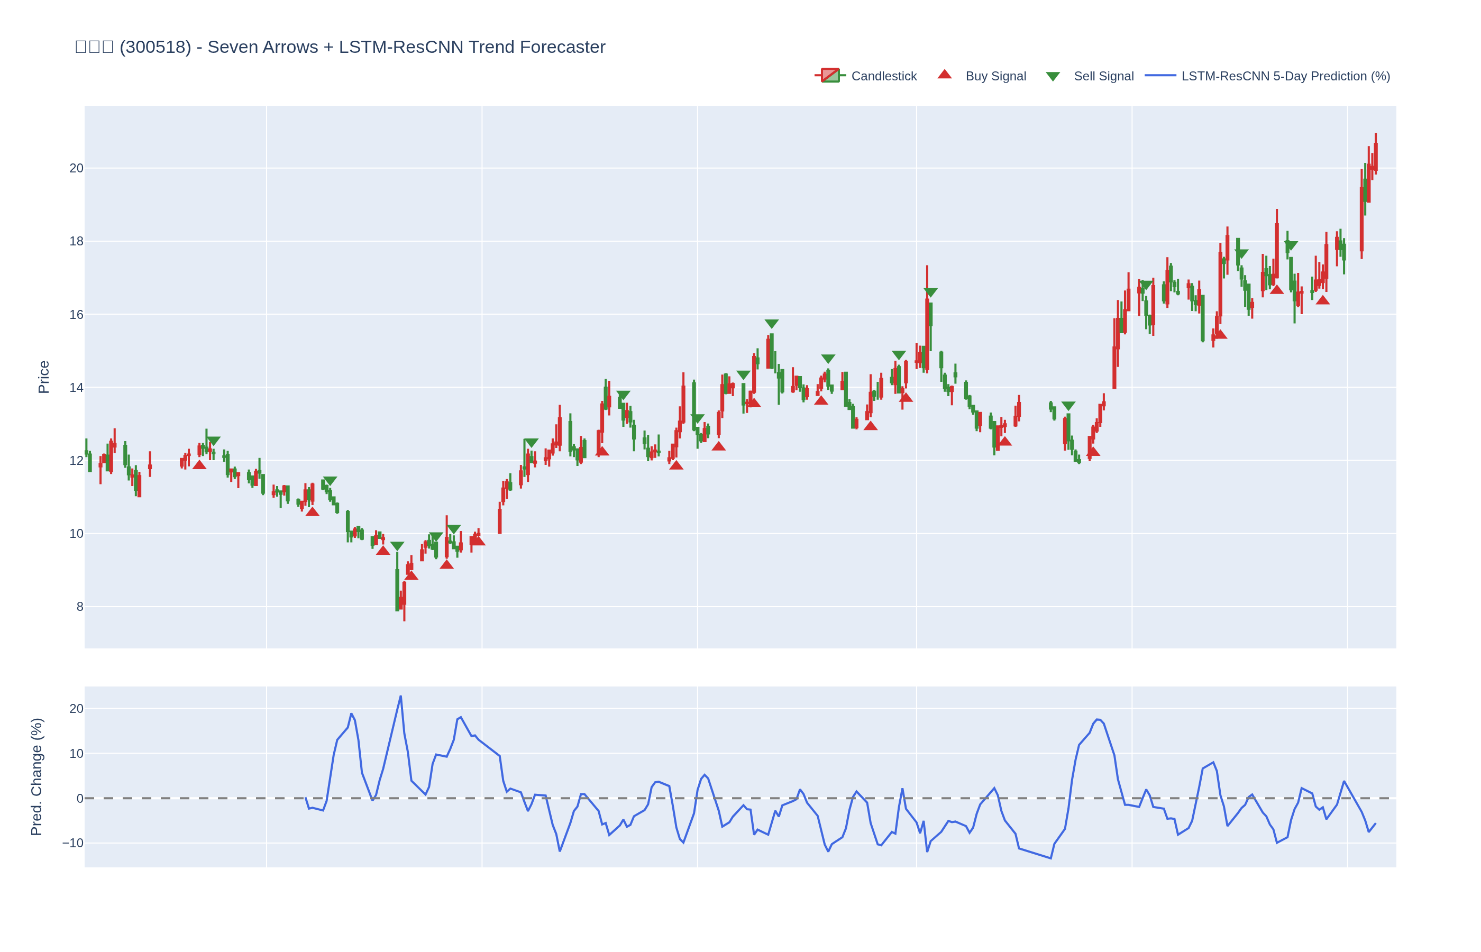1481x952 pixels.
Task: Click the rightmost buy signal marker near 16.4
Action: (x=1322, y=300)
